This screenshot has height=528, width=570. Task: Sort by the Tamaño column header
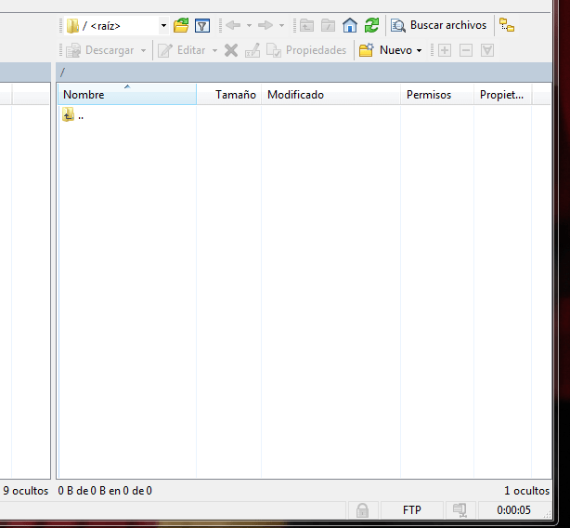coord(229,95)
